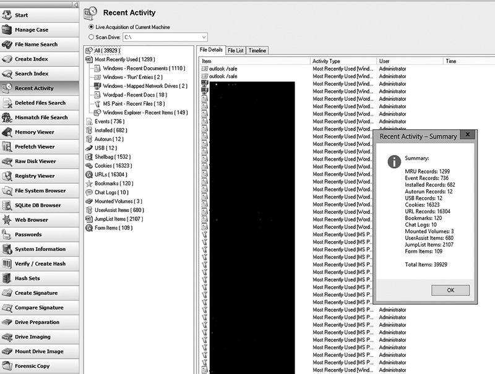The image size is (495, 374).
Task: Select MS Paint - Recent Files ( 18 )
Action: (x=134, y=103)
